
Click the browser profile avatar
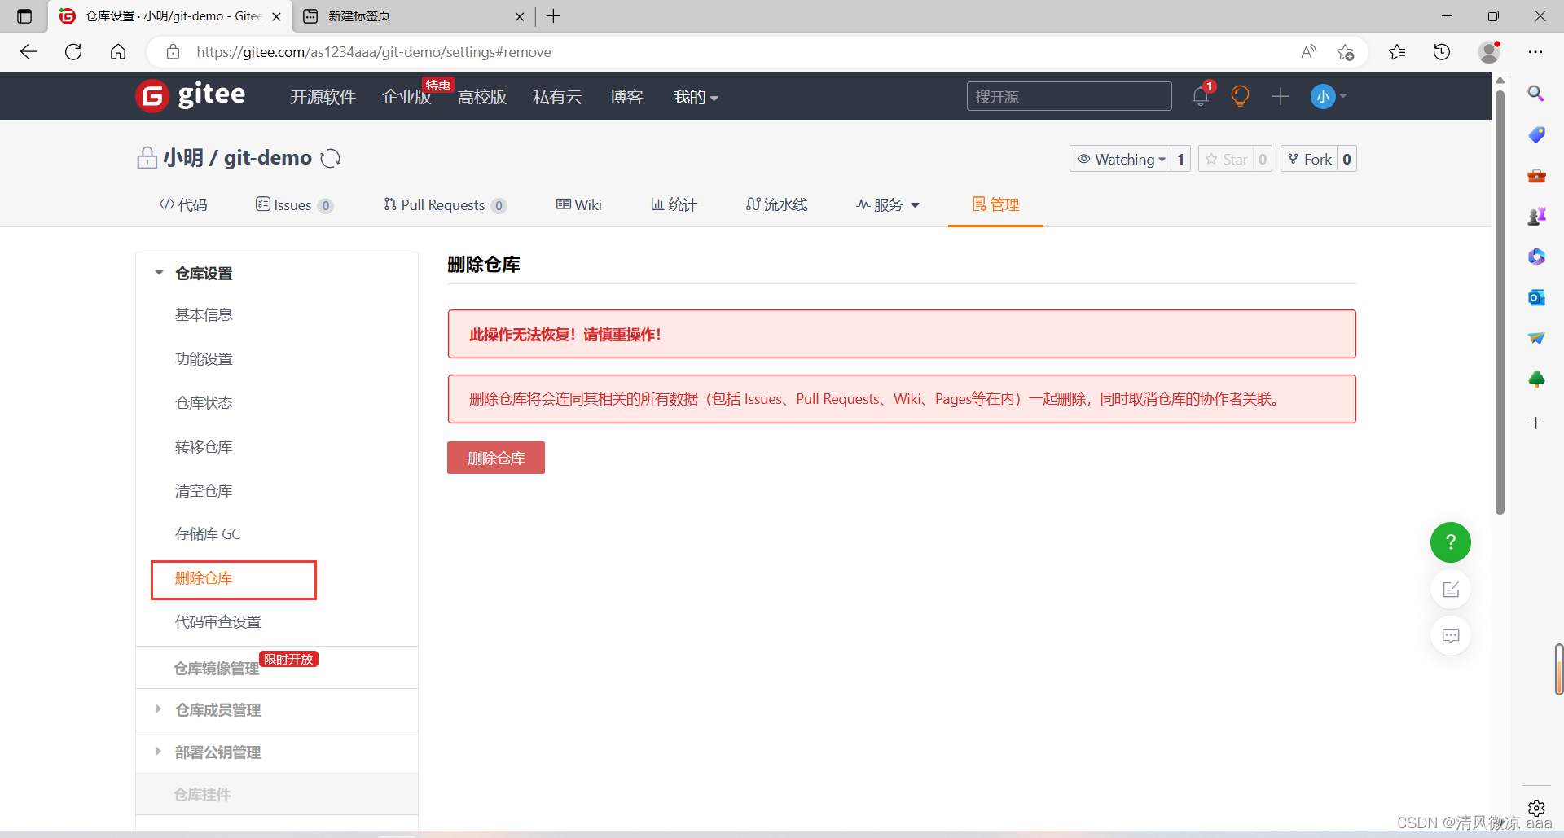pos(1489,51)
